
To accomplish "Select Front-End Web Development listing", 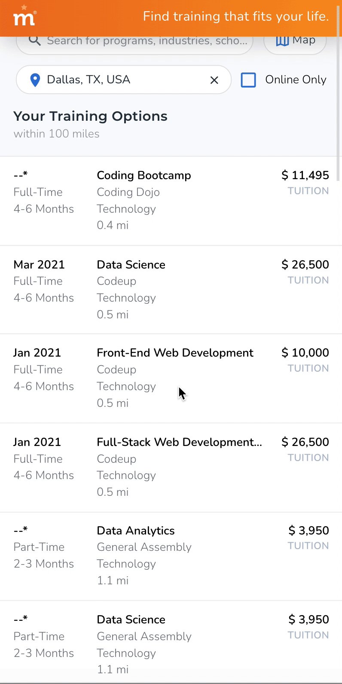I will 175,353.
